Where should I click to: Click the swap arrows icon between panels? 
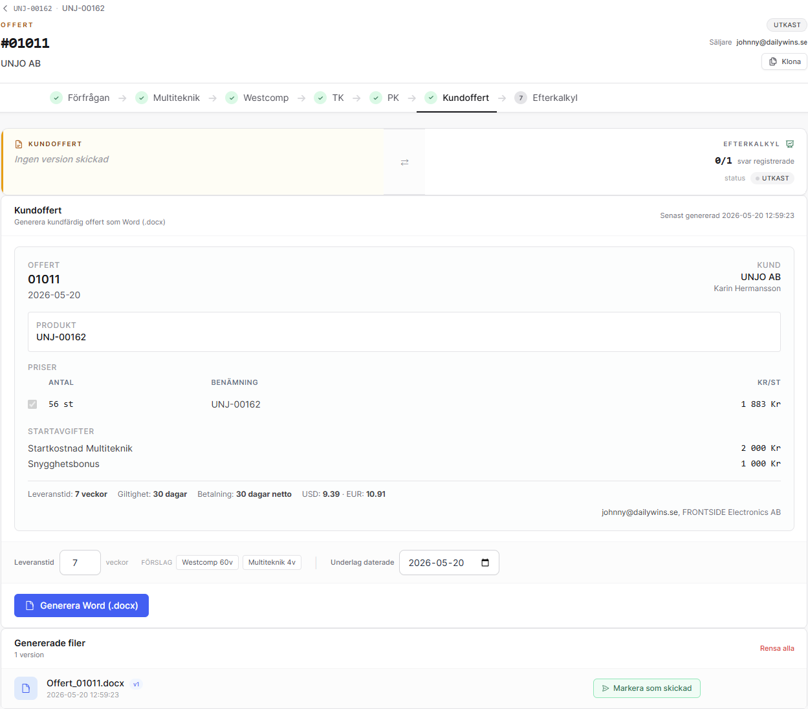404,162
